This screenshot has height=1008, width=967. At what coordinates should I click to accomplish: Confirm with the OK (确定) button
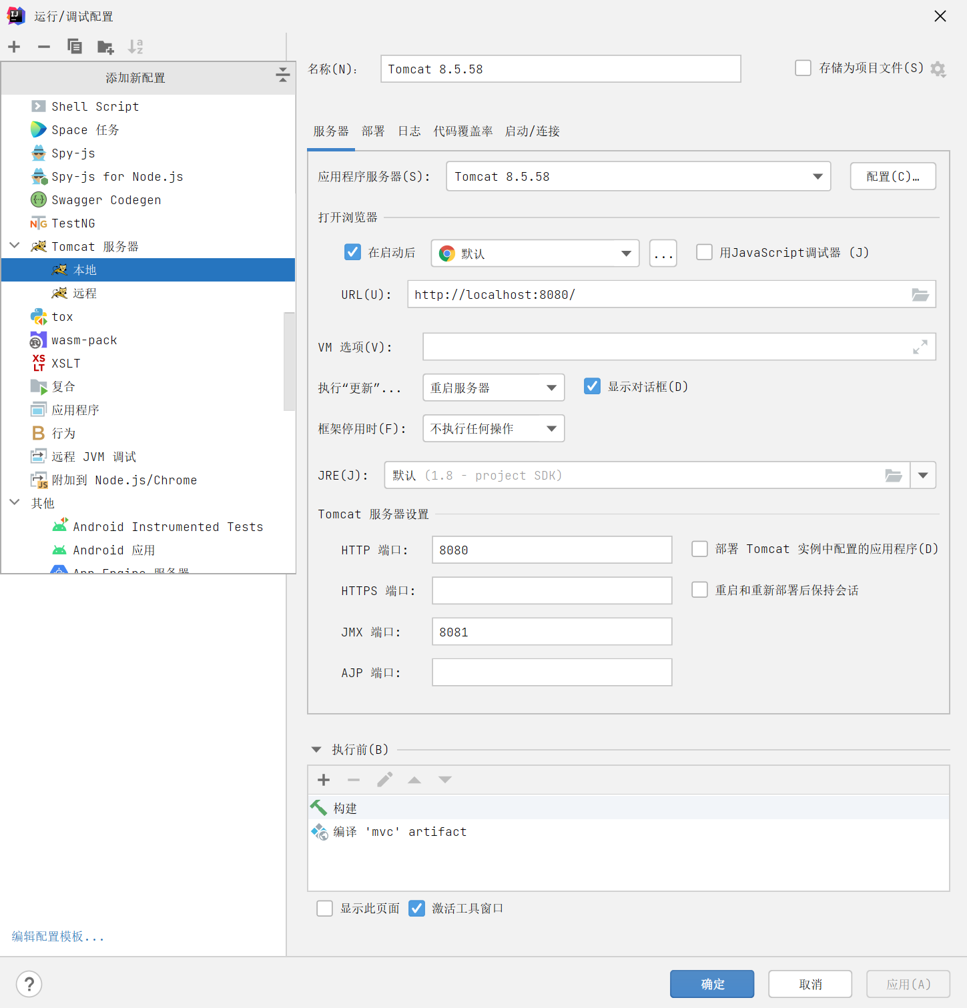(712, 984)
